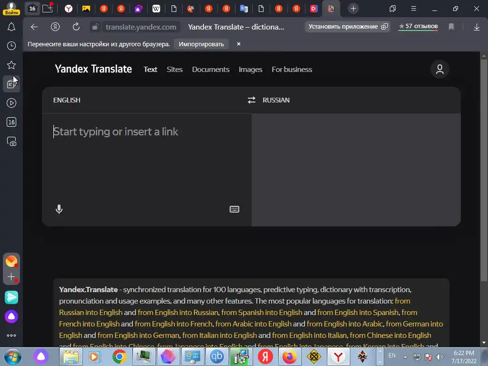
Task: Click Установить приложение button
Action: tap(348, 27)
